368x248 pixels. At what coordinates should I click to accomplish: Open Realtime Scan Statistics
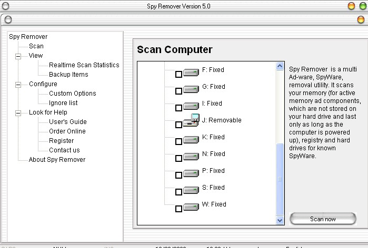[x=84, y=65]
